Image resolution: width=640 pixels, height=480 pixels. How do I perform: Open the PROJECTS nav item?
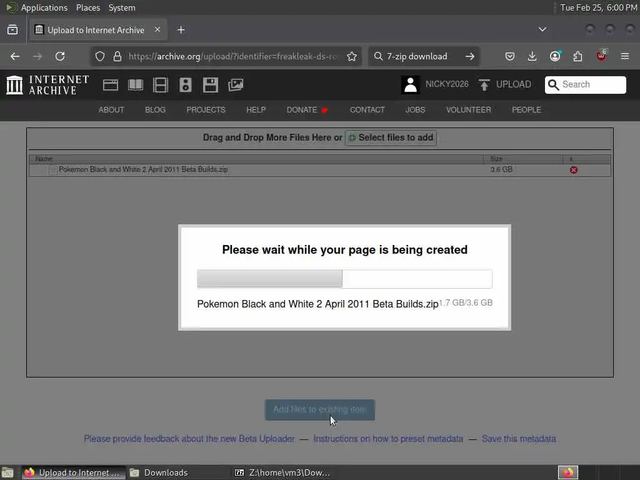[206, 110]
